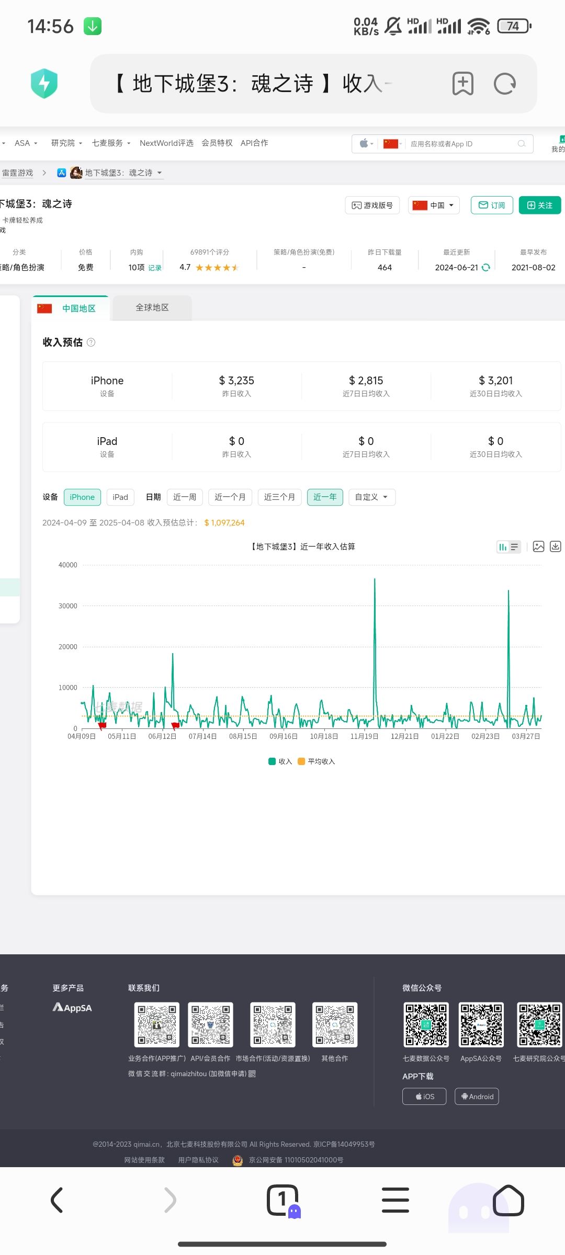Click 关注 follow button
The width and height of the screenshot is (565, 1255).
[x=540, y=205]
